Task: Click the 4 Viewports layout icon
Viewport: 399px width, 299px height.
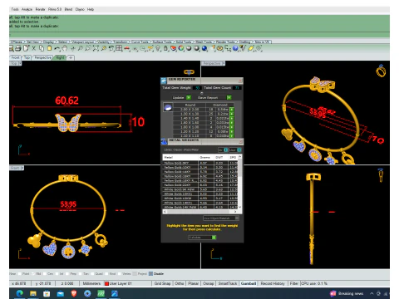Action: [x=119, y=48]
